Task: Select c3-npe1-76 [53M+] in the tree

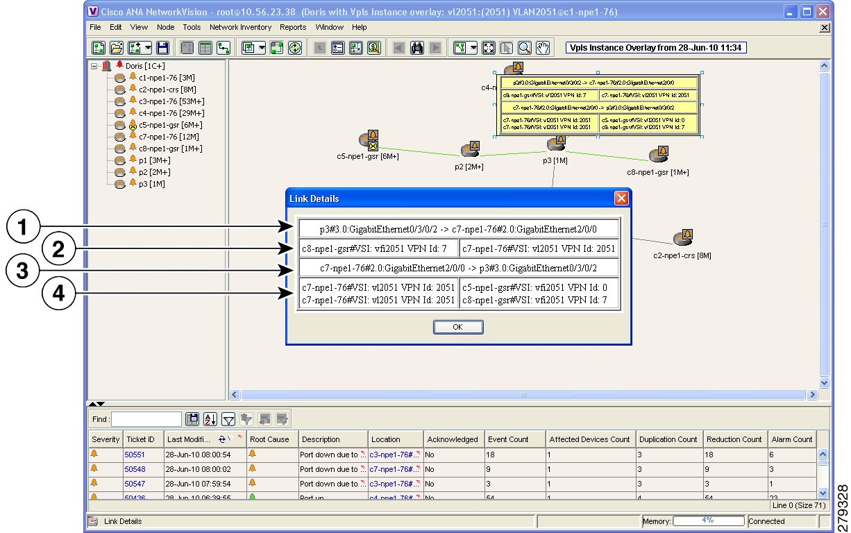Action: click(171, 101)
